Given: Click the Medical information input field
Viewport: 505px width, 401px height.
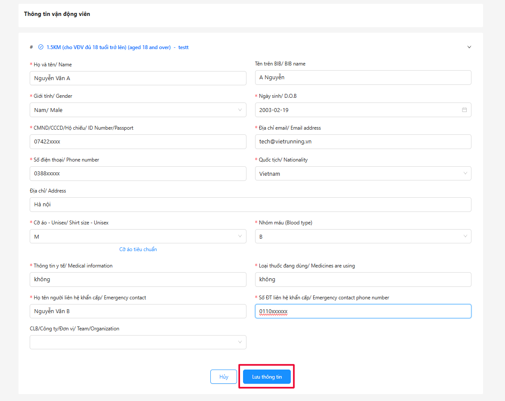Looking at the screenshot, I should tap(138, 280).
